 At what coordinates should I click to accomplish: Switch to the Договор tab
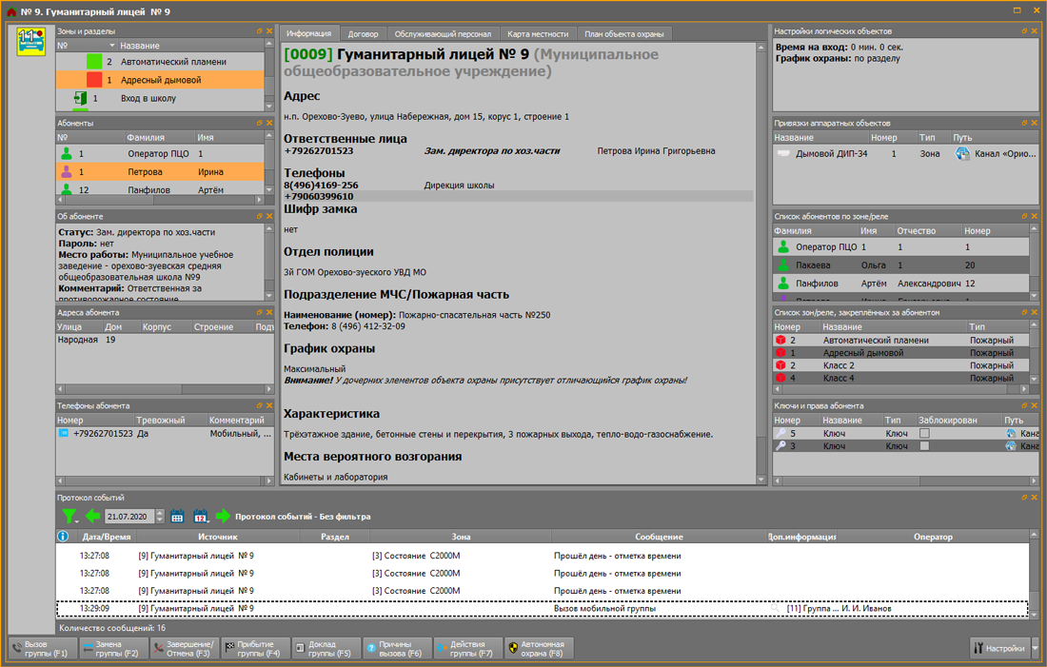[x=363, y=34]
